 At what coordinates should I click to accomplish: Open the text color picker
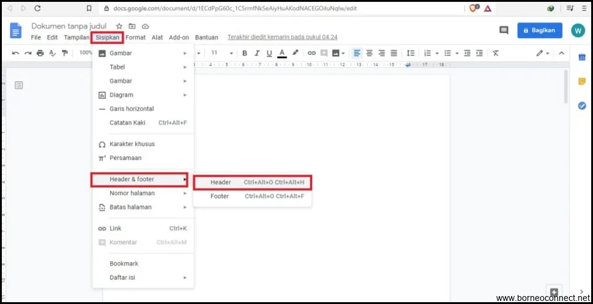(x=282, y=53)
